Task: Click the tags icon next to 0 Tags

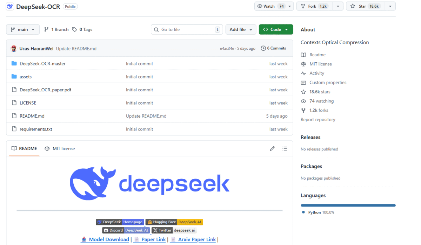Action: pyautogui.click(x=74, y=30)
